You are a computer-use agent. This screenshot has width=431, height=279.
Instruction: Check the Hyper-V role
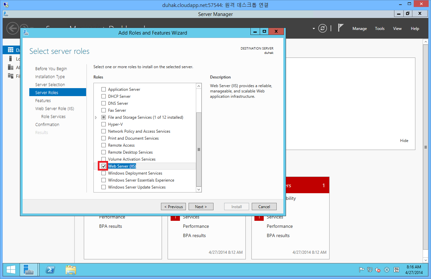click(x=104, y=124)
